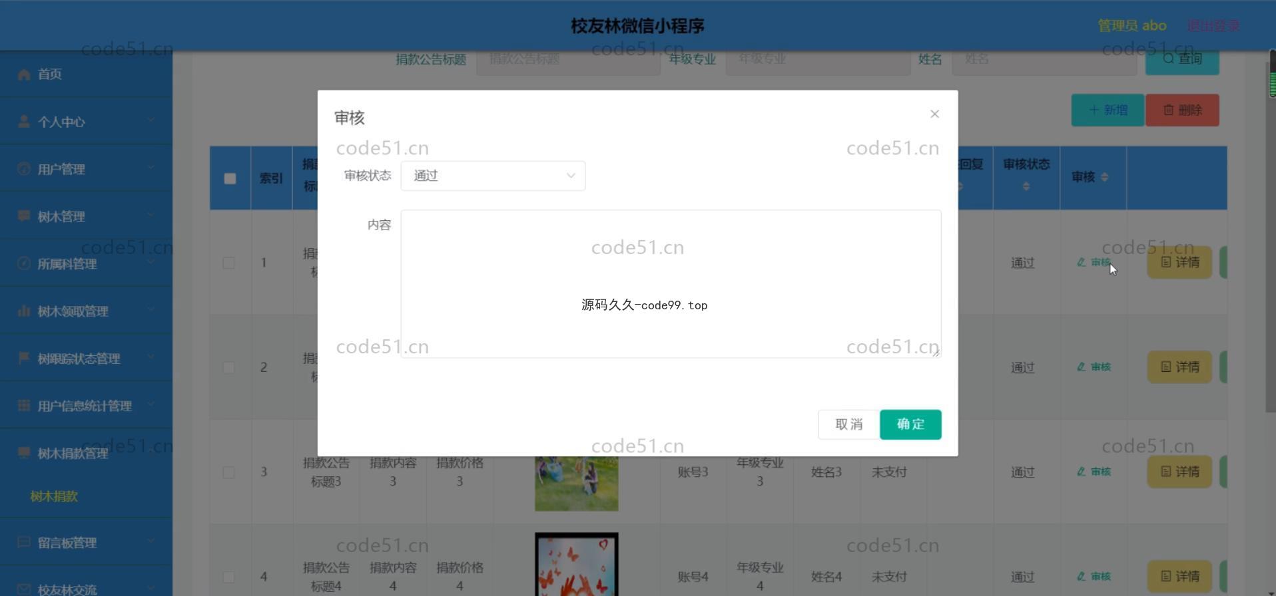Click the grid icon beside 用户信息统计管理

(x=24, y=405)
